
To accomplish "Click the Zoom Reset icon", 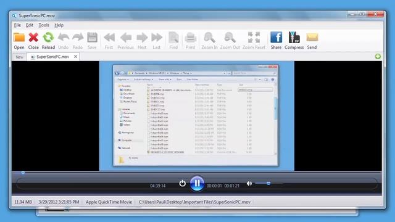I will (x=254, y=41).
